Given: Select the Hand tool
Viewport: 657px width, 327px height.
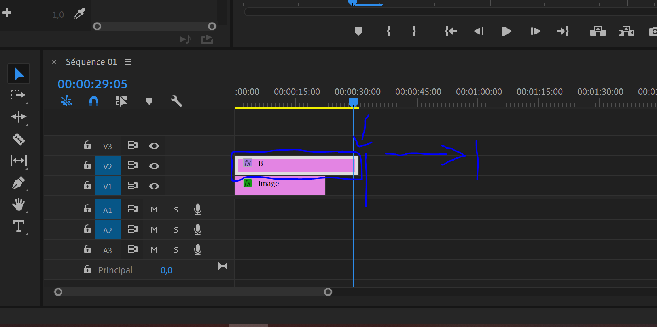Looking at the screenshot, I should point(19,204).
